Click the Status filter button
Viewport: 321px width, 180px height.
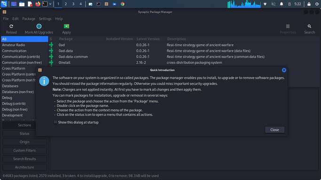pyautogui.click(x=24, y=134)
